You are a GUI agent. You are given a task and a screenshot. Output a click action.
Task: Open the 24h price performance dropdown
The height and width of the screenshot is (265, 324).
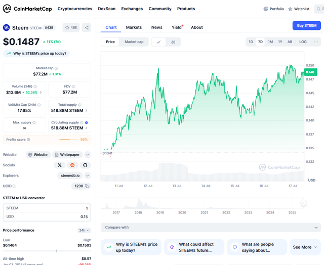[x=84, y=230]
